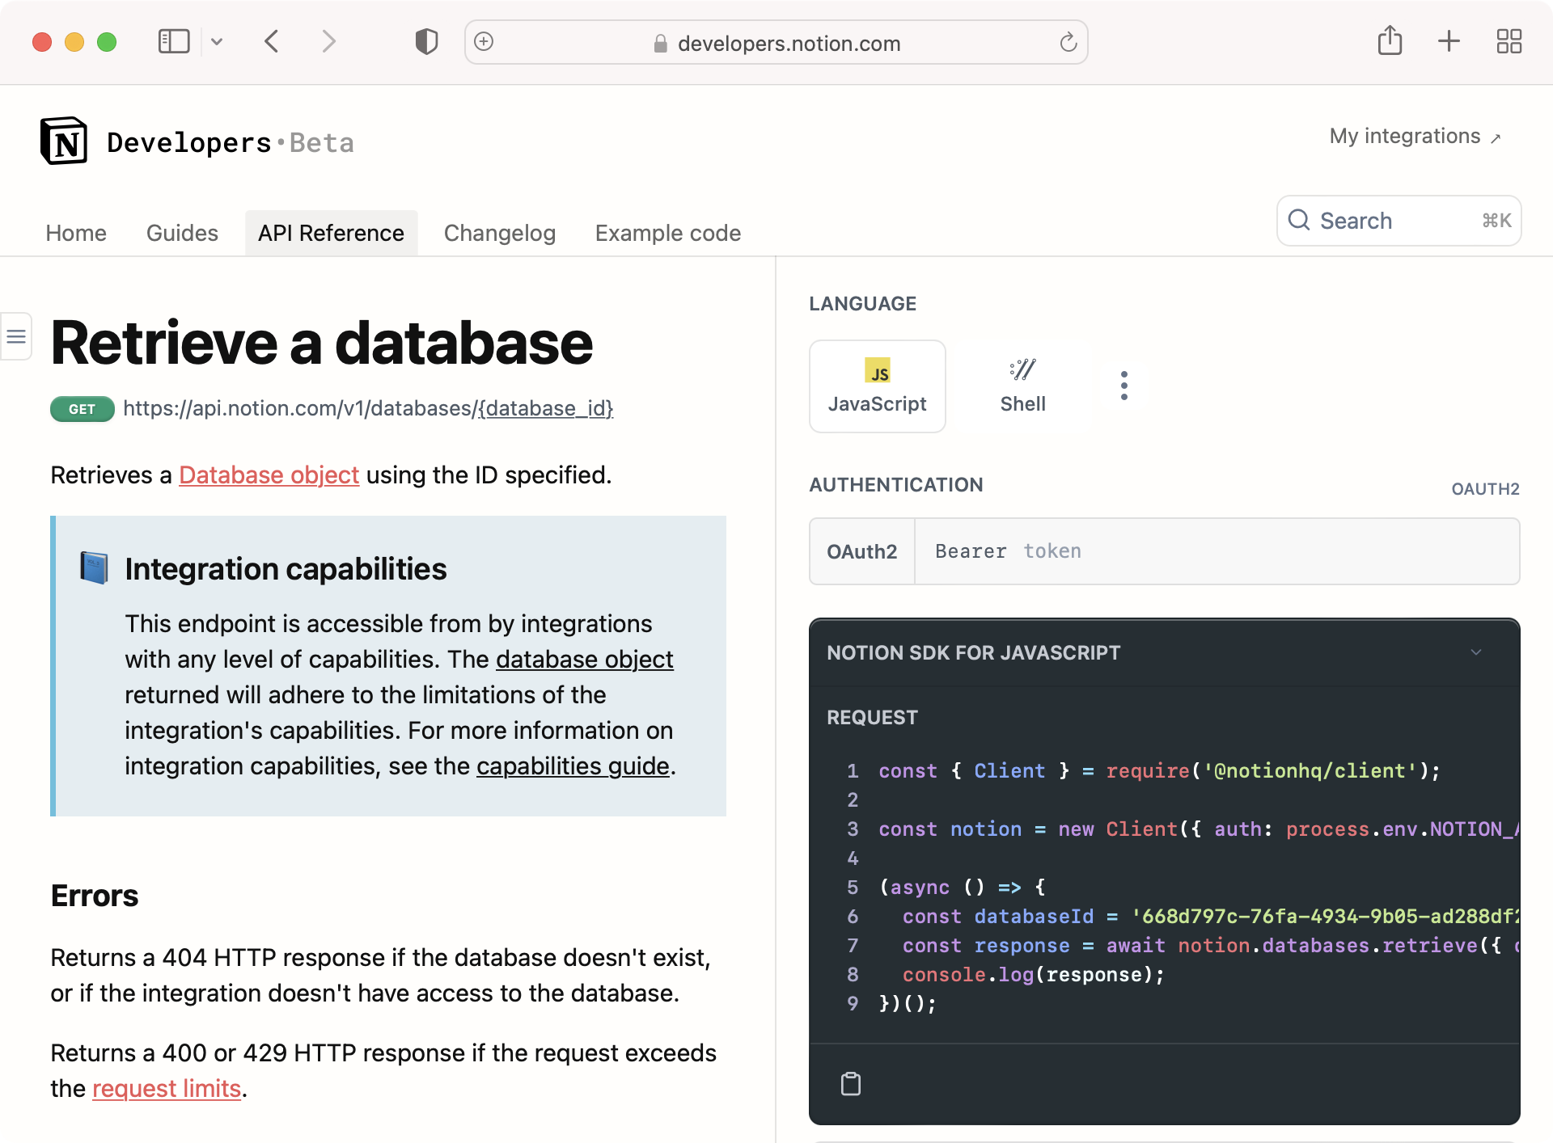This screenshot has width=1553, height=1143.
Task: Open a new tab with the plus icon
Action: coord(1449,41)
